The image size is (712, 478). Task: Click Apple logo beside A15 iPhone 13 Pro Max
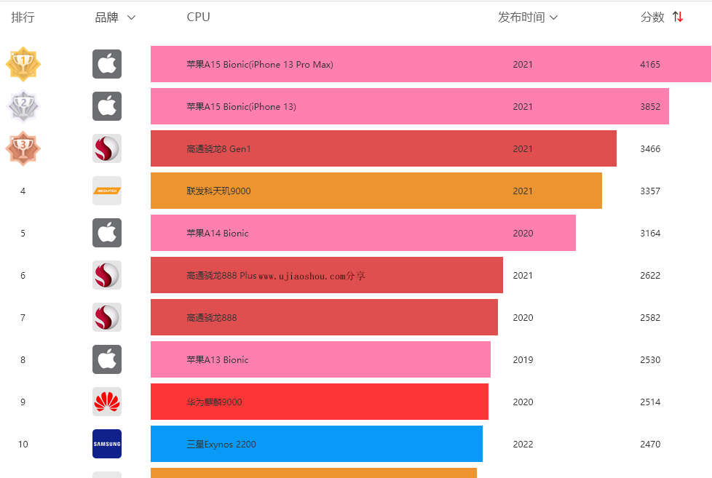107,64
